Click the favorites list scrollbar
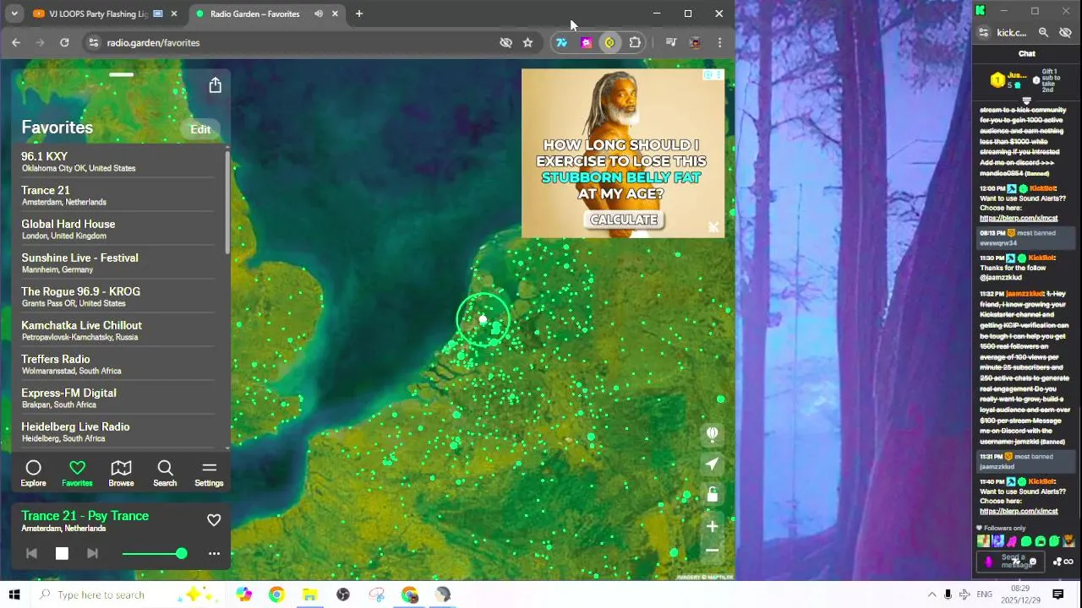Viewport: 1082px width, 608px height. tap(227, 203)
